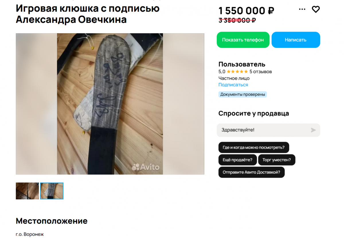Screen dimensions: 344x238
Task: Open the main hockey stick photo
Action: pyautogui.click(x=110, y=104)
